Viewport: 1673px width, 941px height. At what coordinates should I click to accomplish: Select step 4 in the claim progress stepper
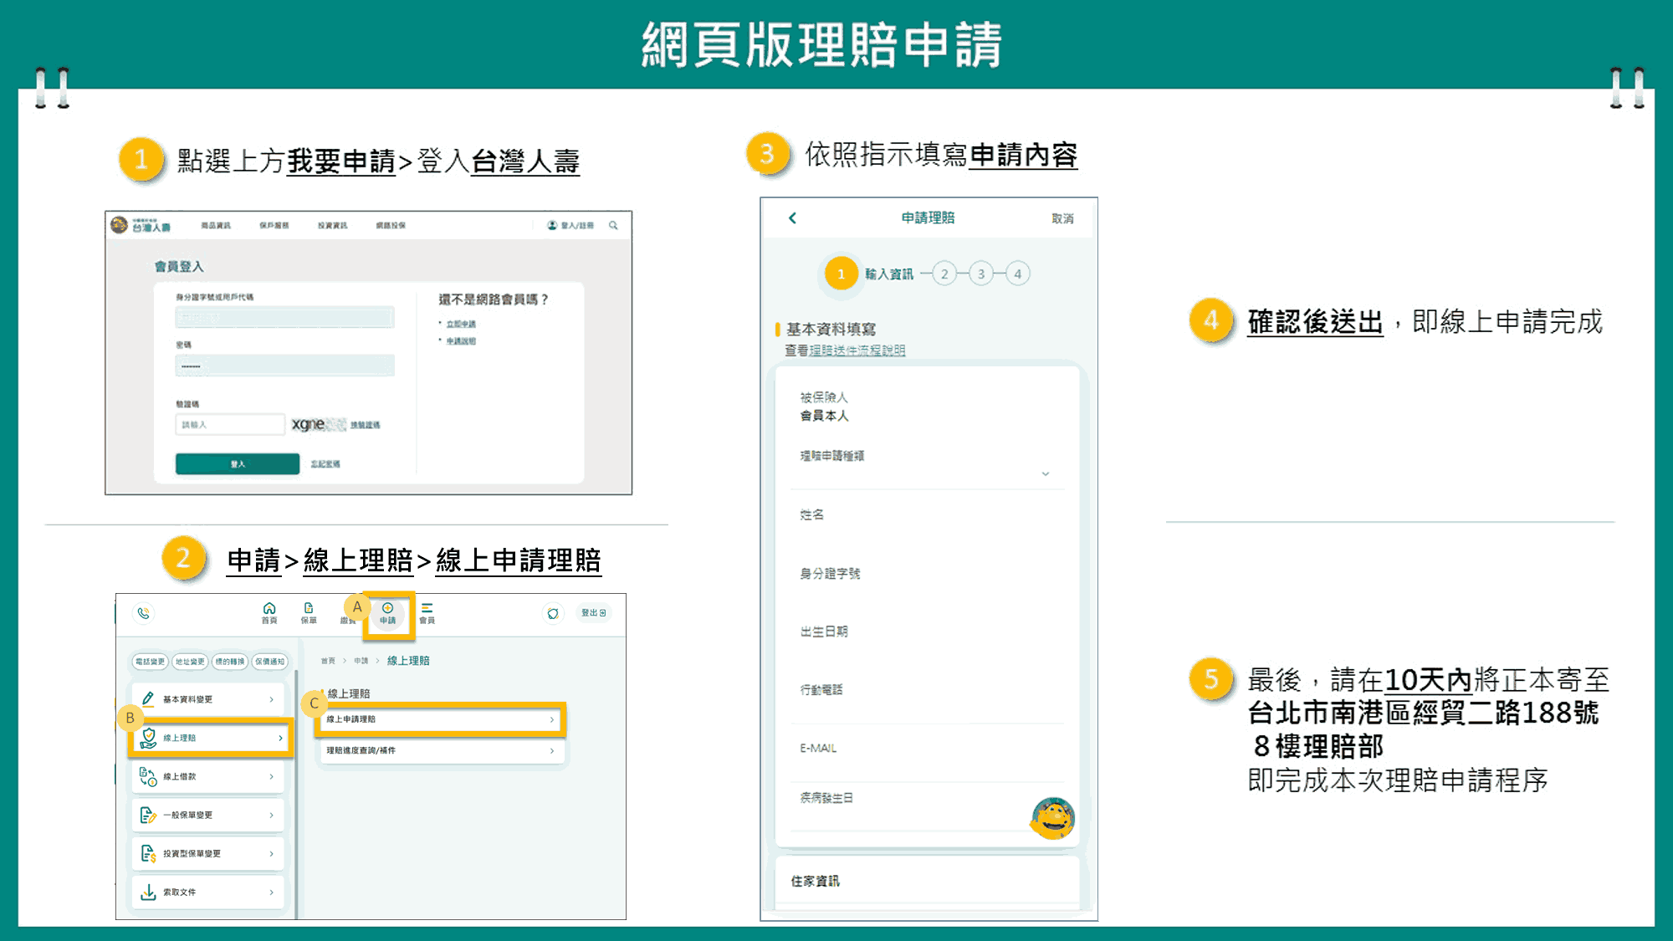[x=1018, y=274]
